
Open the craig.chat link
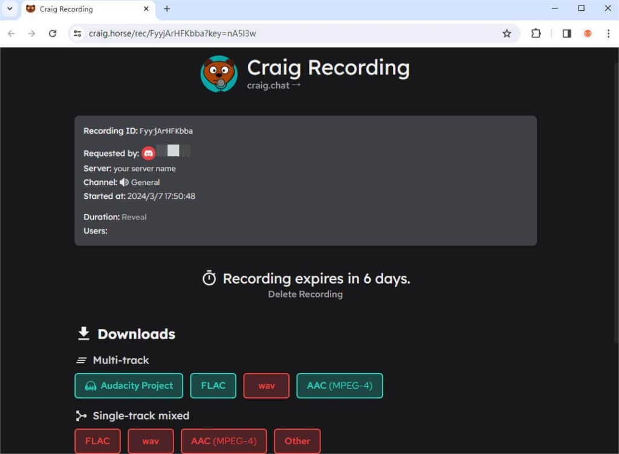273,86
